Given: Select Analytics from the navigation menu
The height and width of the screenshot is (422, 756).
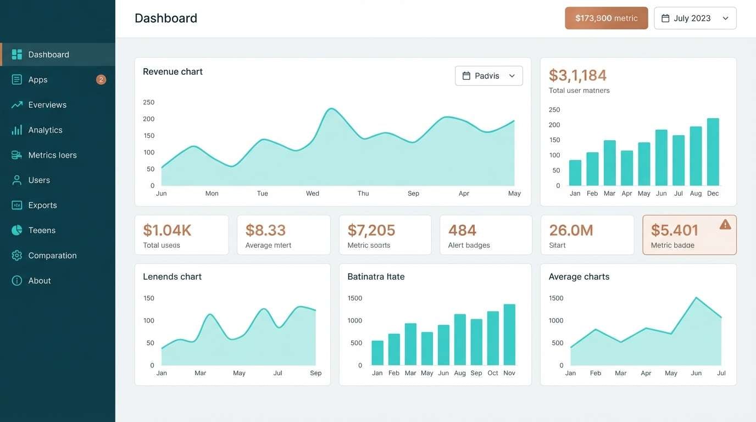Looking at the screenshot, I should click(45, 130).
